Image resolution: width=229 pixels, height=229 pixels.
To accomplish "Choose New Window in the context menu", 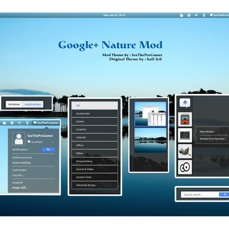I will tap(207, 132).
